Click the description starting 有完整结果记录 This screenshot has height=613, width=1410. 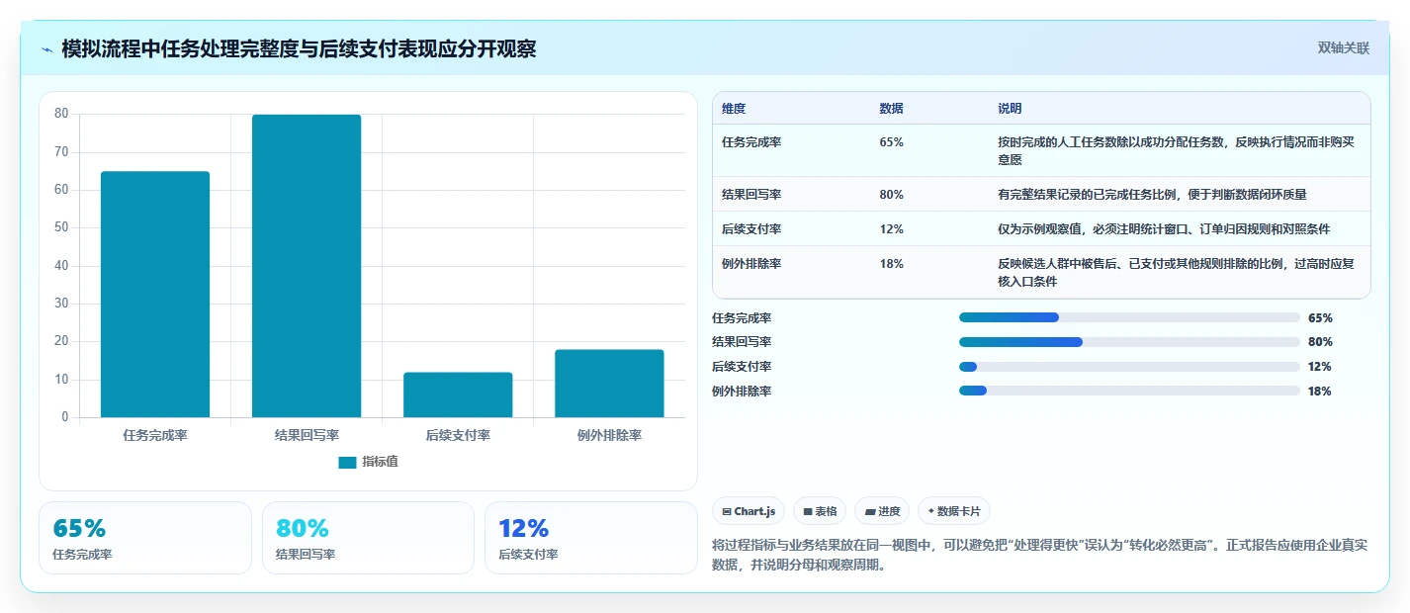click(1152, 195)
